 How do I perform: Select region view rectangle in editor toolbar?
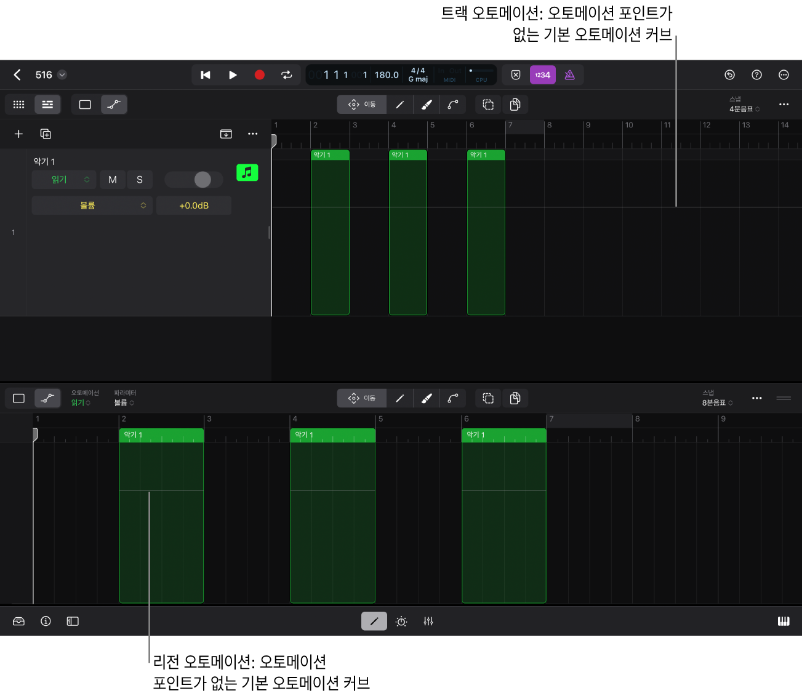[19, 398]
